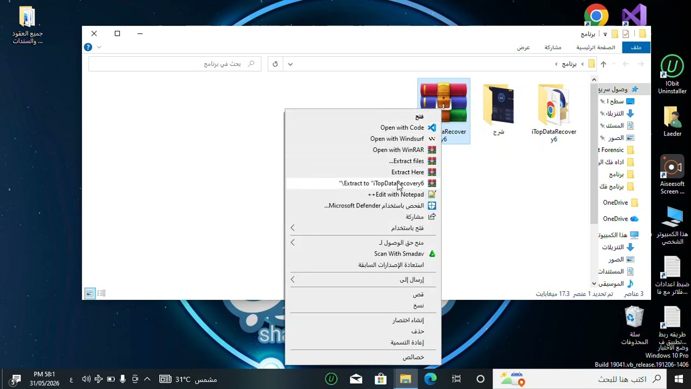This screenshot has width=691, height=389.
Task: Click the search box بحث في برنامج
Action: click(x=175, y=64)
